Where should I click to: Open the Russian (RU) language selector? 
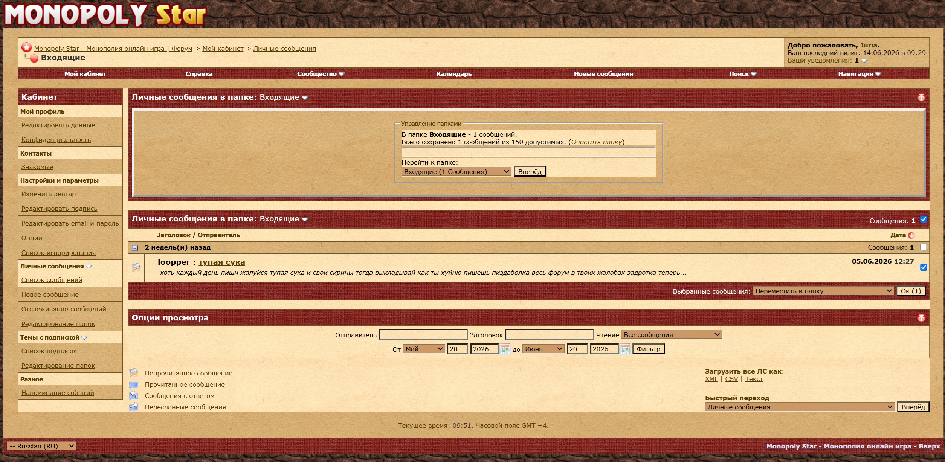[x=41, y=446]
